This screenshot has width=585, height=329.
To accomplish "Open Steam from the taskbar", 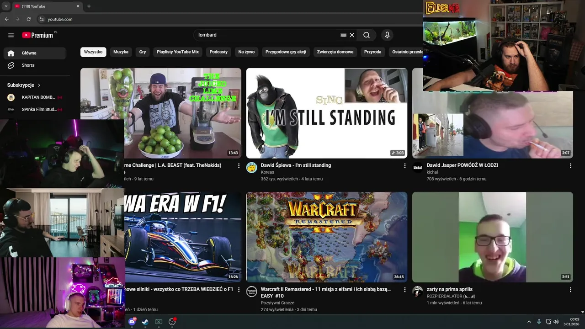I will pos(145,322).
